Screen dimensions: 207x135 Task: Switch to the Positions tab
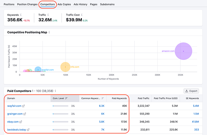(x=9, y=4)
